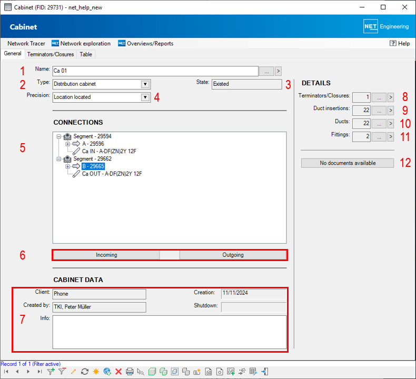Click the cursor magnifier select icon
416x379 pixels.
tap(141, 372)
